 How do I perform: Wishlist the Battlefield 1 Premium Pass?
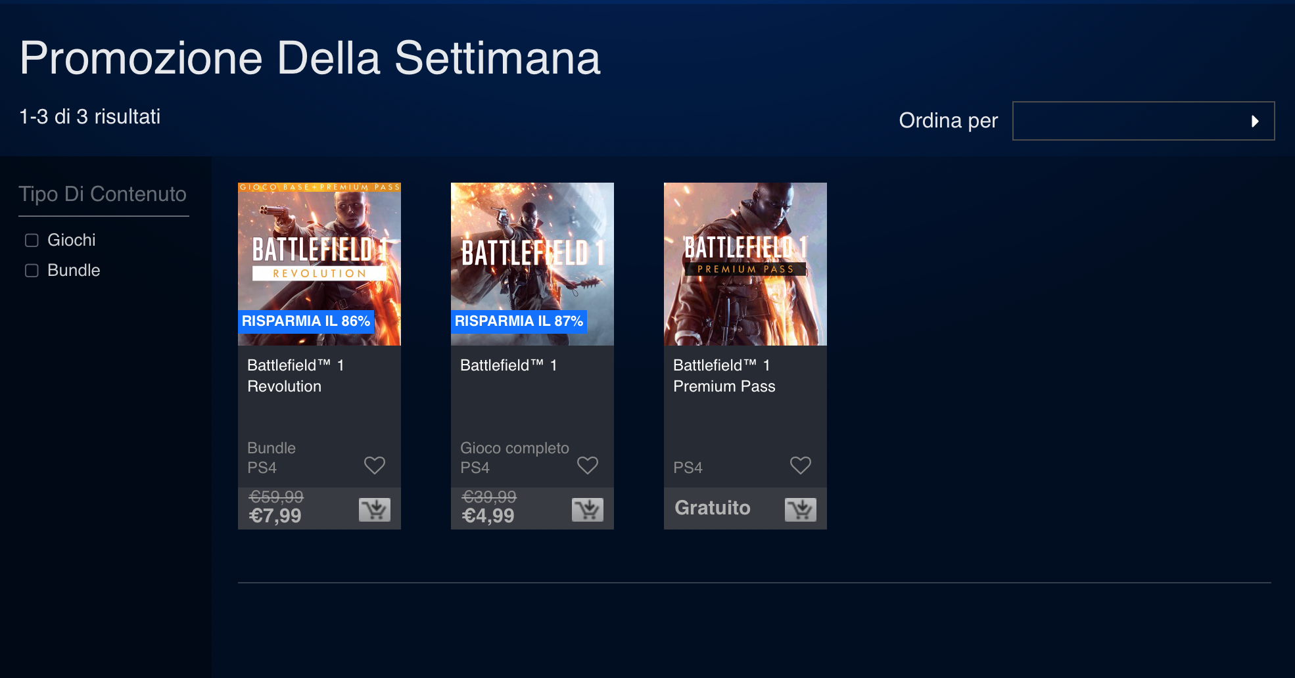point(801,465)
